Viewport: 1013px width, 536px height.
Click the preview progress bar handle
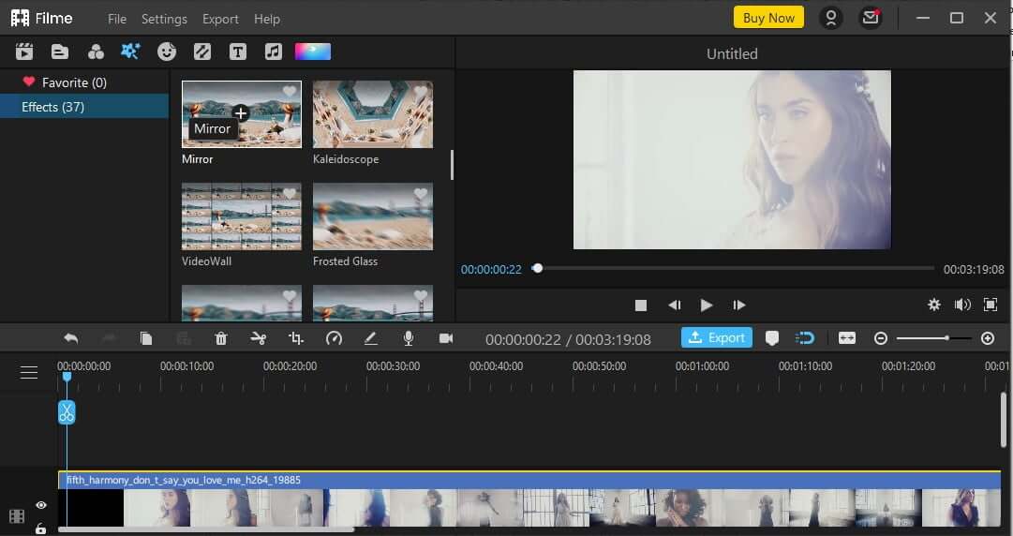tap(537, 268)
